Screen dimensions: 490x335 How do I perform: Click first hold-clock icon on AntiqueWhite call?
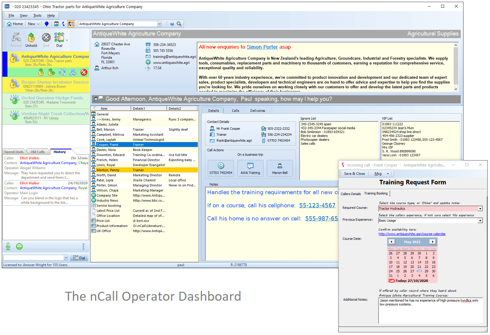(41, 72)
